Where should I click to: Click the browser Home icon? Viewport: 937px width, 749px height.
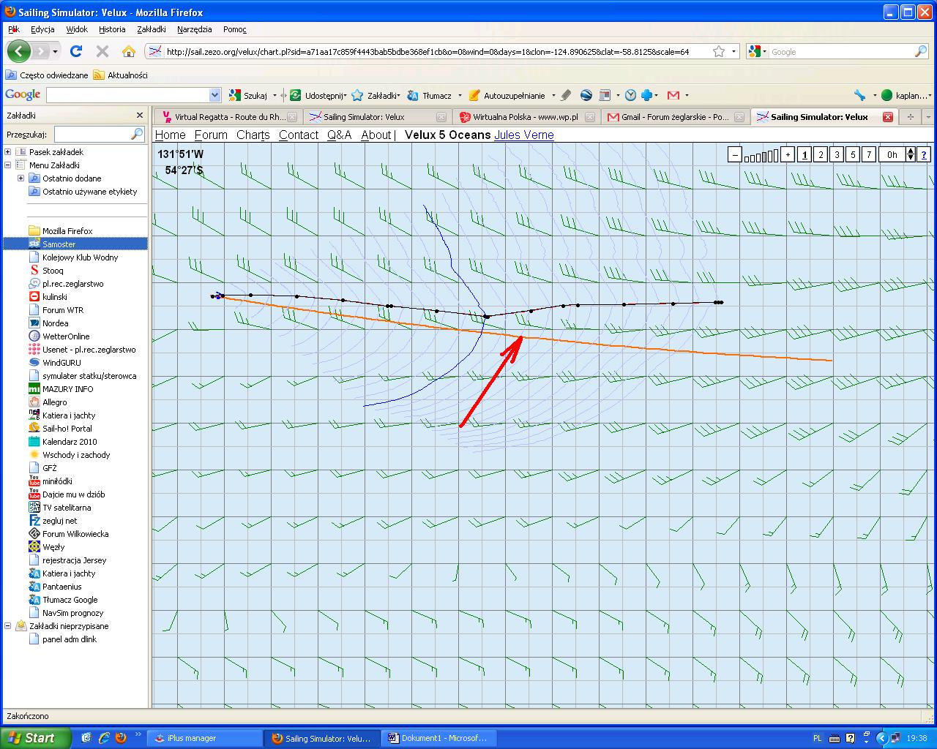coord(129,51)
